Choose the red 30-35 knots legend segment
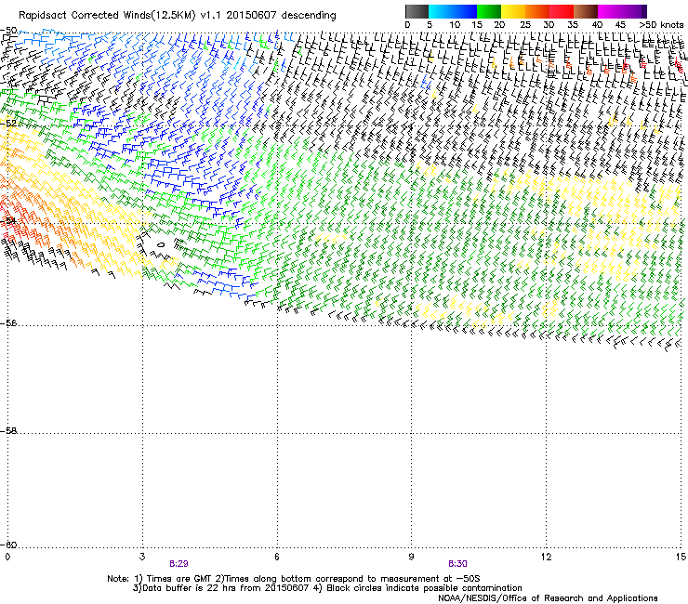Image resolution: width=688 pixels, height=604 pixels. [562, 11]
